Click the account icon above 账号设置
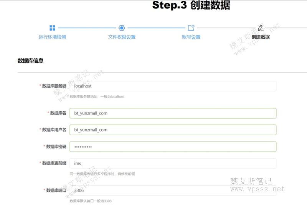The width and height of the screenshot is (307, 207). pyautogui.click(x=191, y=28)
